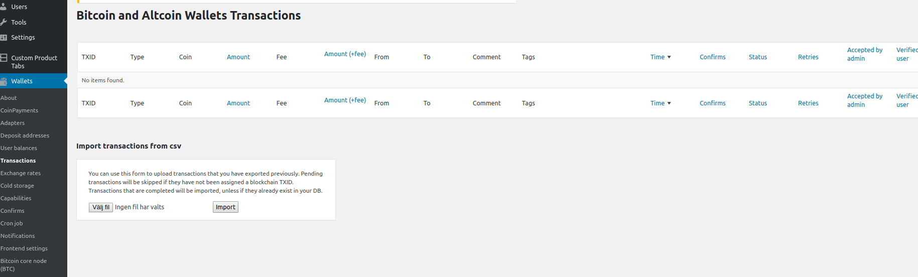Click the 'No items found.' row
This screenshot has height=277, width=918.
click(x=497, y=80)
